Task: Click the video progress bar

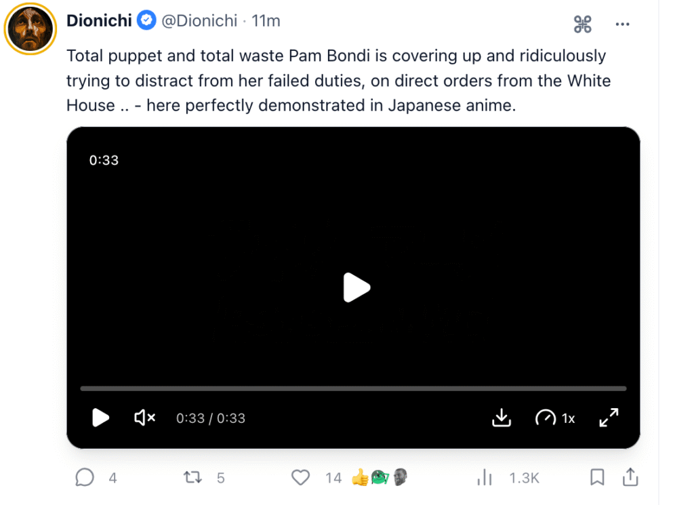Action: 353,388
